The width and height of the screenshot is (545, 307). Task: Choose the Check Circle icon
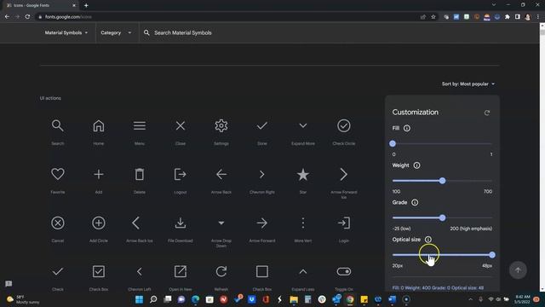tap(344, 125)
